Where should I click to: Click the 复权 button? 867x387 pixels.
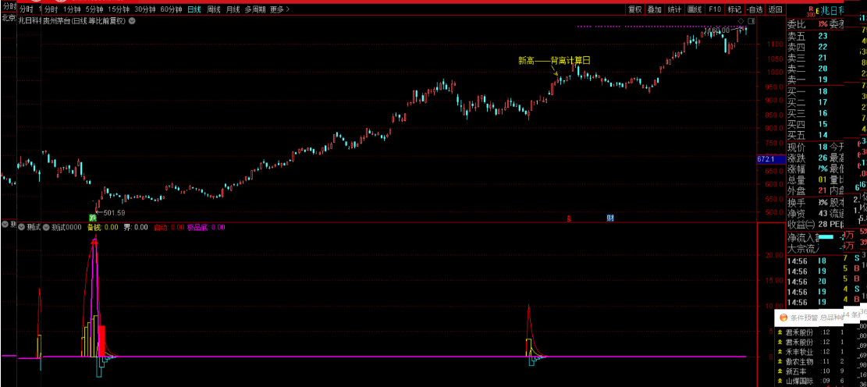[x=634, y=9]
